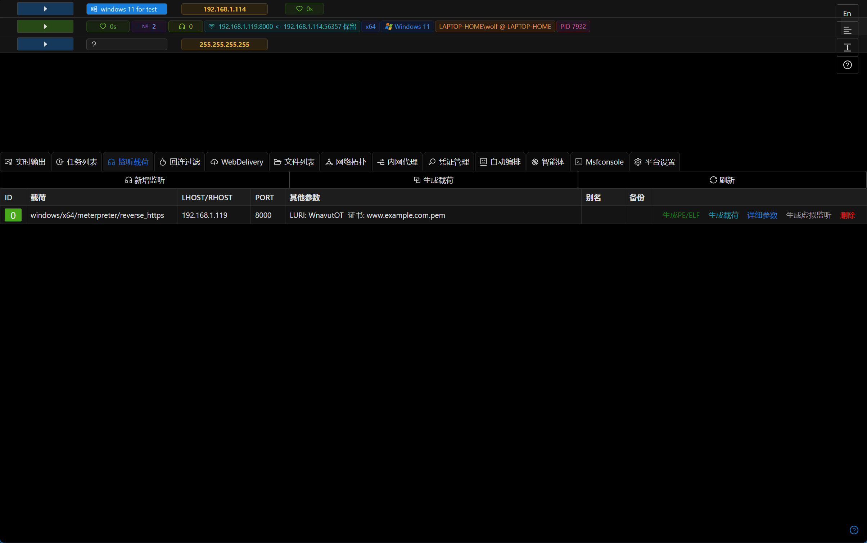Switch interface language with En button

(x=847, y=14)
